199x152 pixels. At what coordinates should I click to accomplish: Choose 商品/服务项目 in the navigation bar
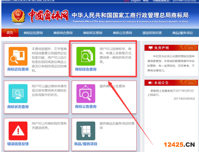[182, 33]
